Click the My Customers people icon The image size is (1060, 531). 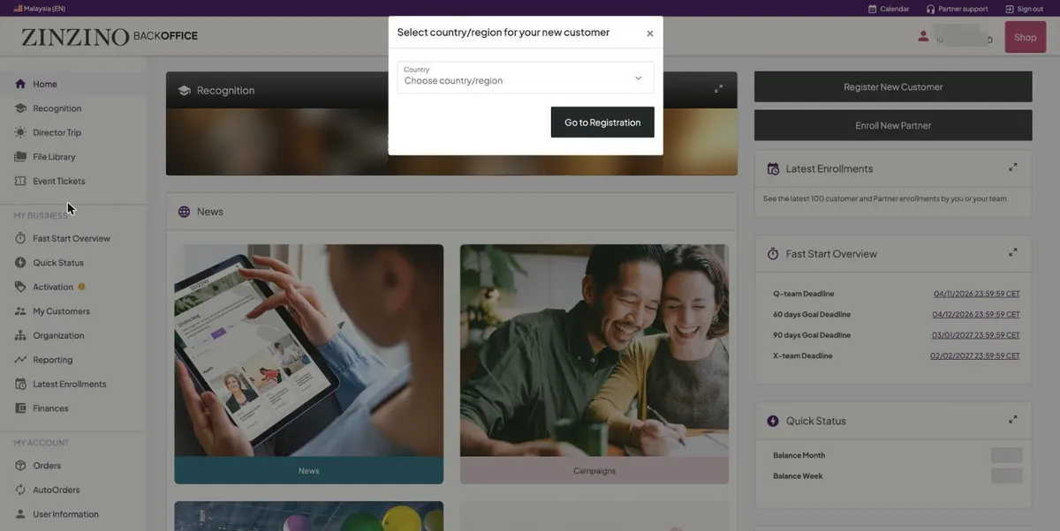[x=20, y=311]
